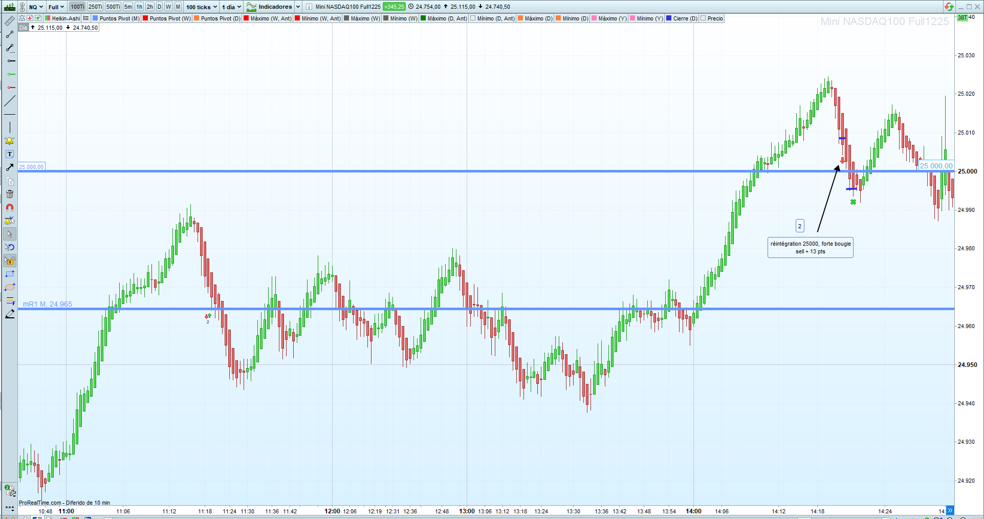Viewport: 984px width, 519px height.
Task: Click the copy objects icon
Action: pos(10,181)
